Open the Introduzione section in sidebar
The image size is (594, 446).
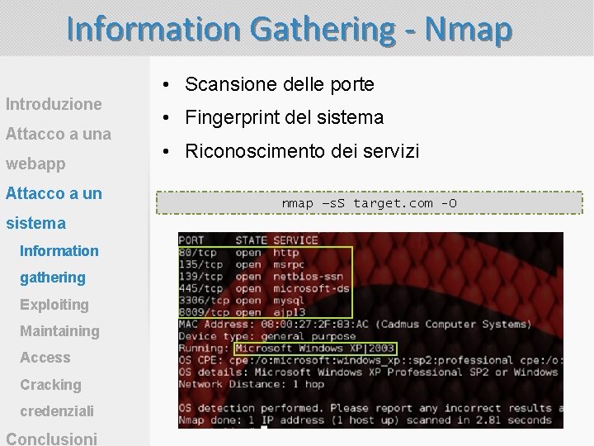(x=54, y=104)
